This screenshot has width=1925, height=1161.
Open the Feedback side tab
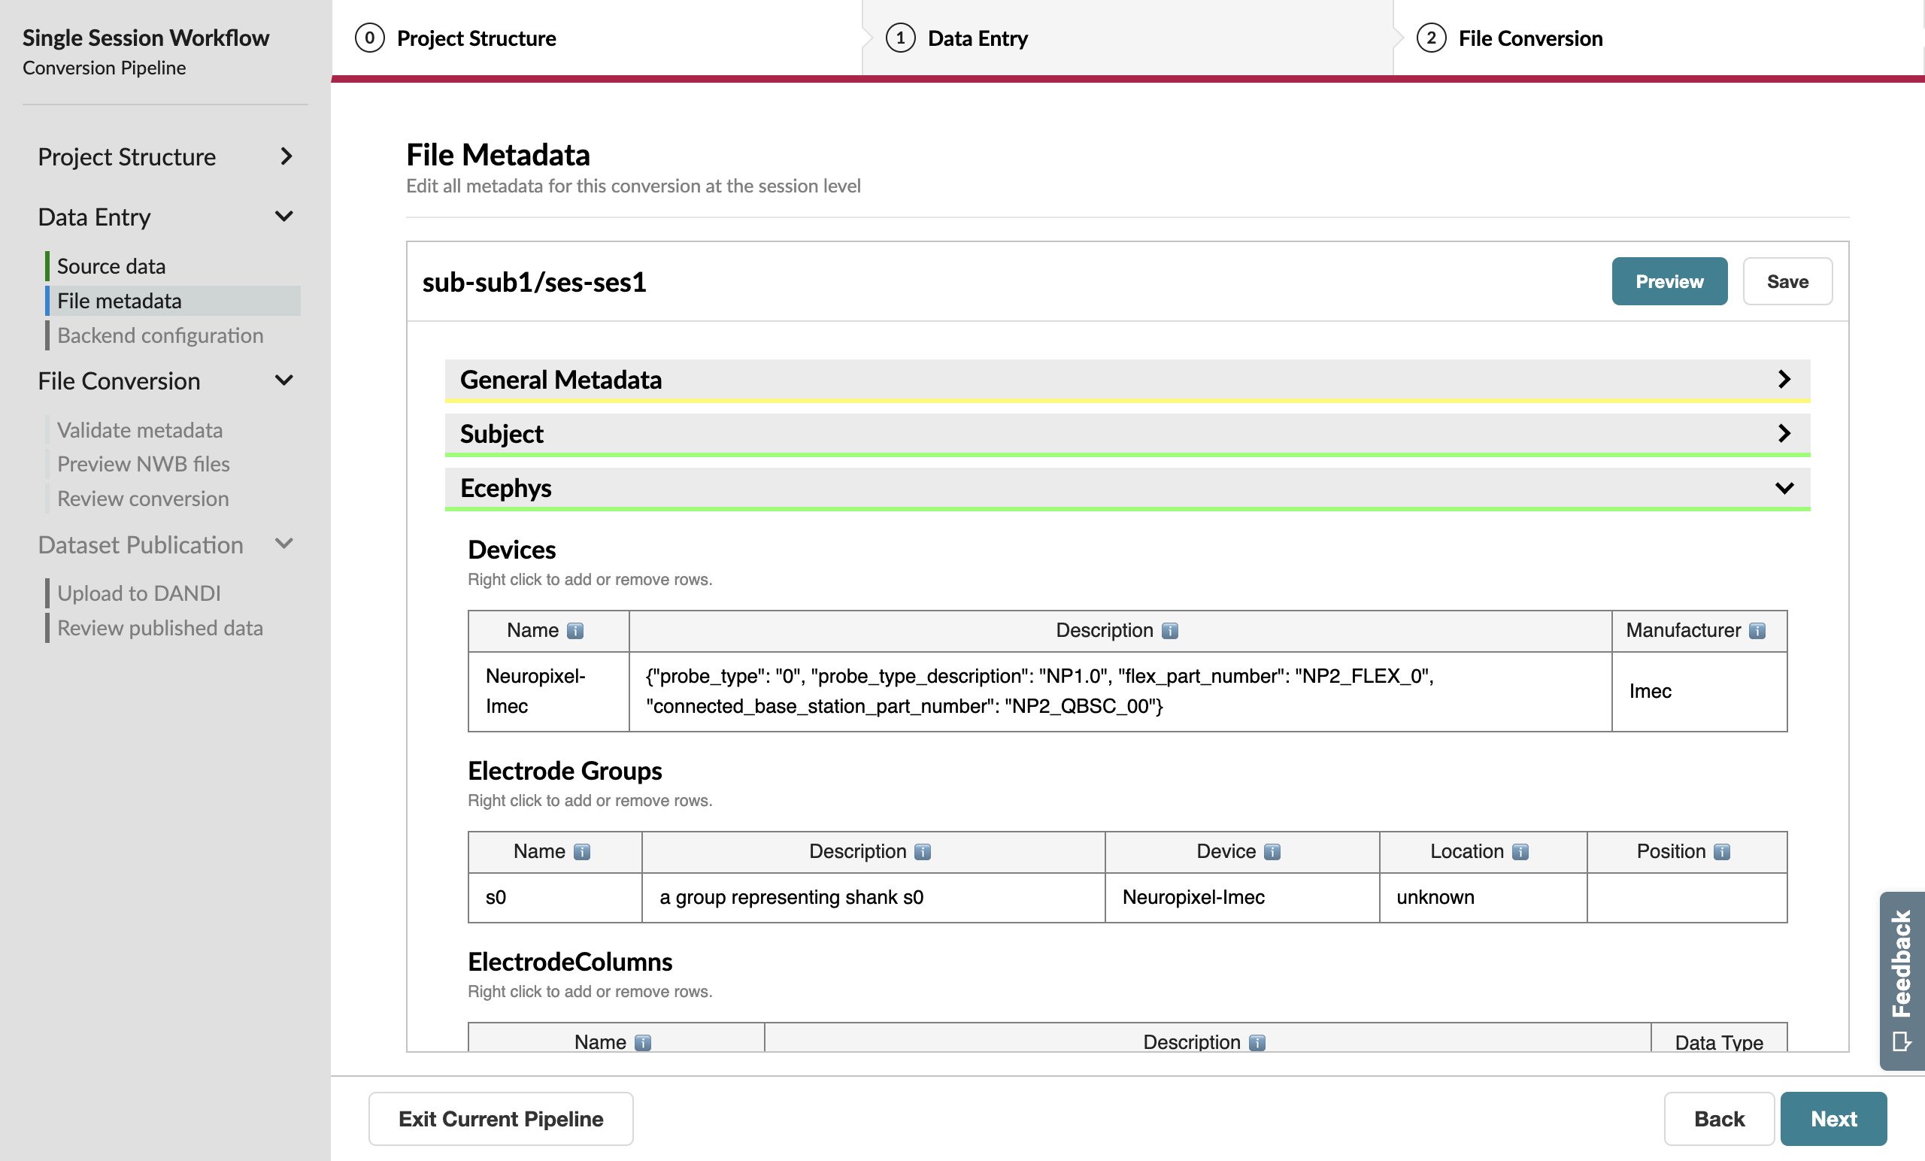coord(1902,981)
